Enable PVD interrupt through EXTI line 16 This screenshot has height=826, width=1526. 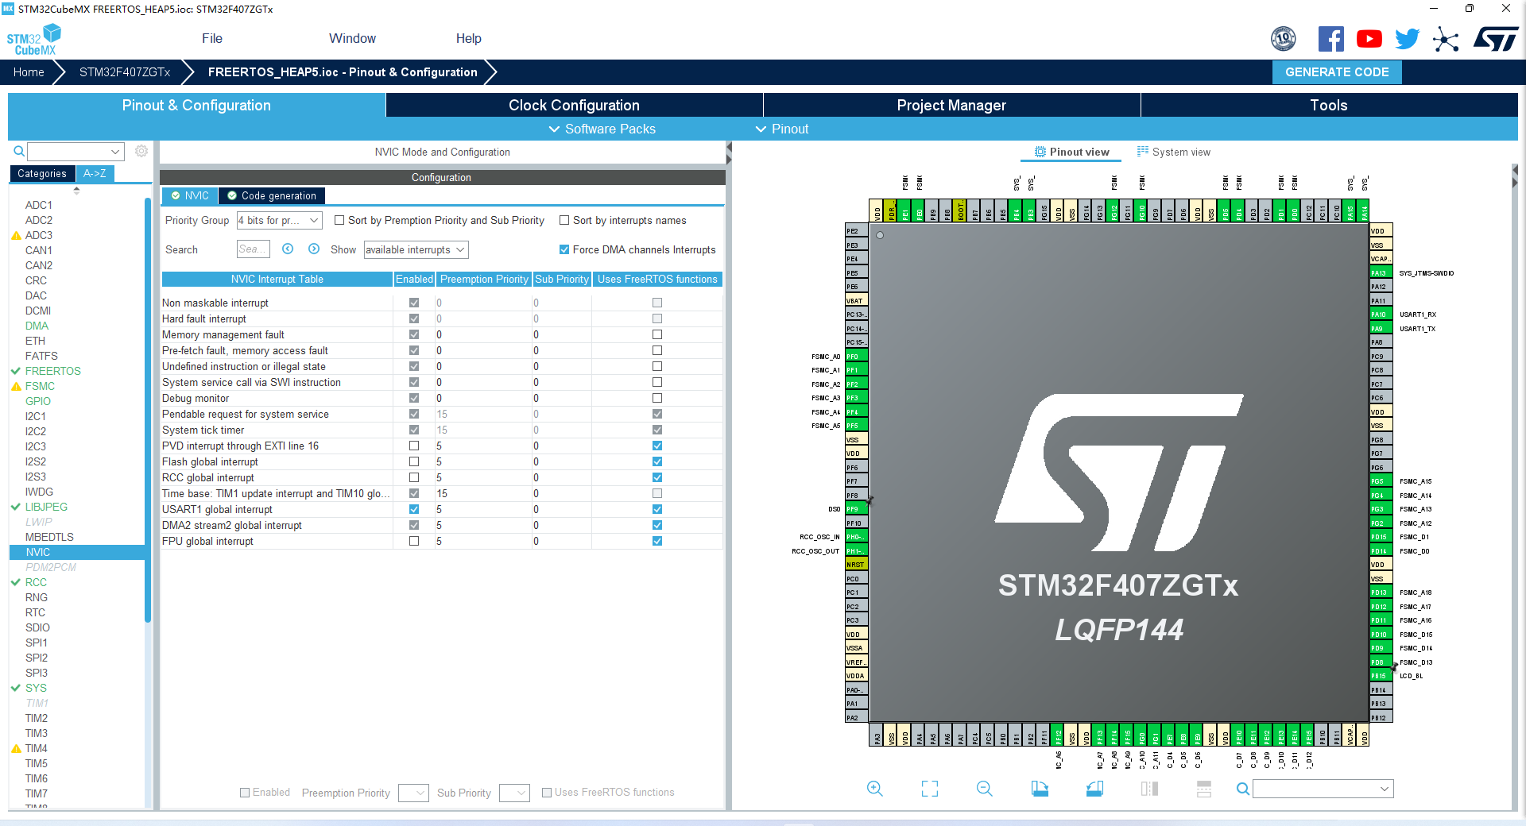(x=414, y=446)
